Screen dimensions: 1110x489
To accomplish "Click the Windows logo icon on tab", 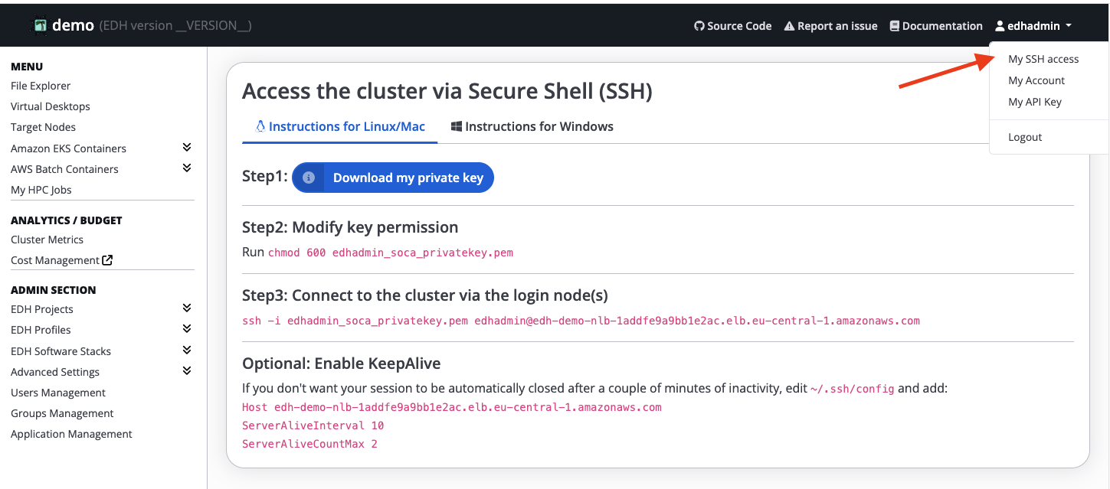I will pos(457,126).
